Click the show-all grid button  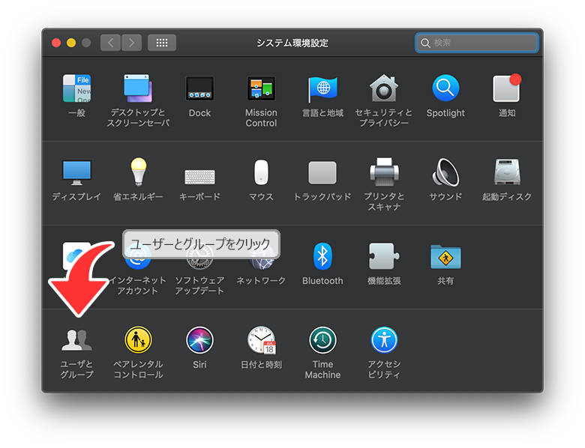click(x=162, y=43)
